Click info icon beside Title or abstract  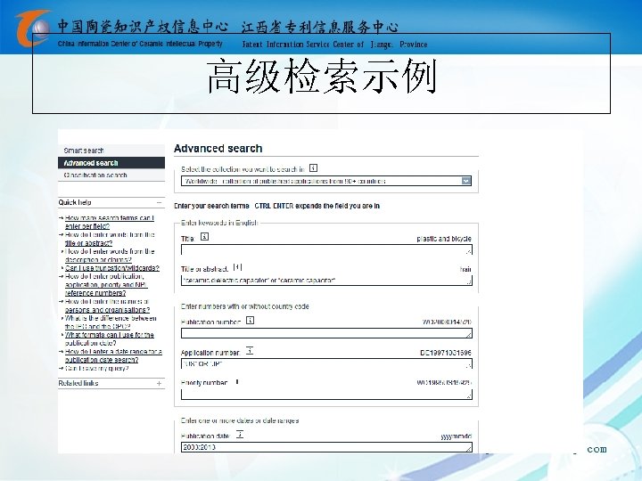237,267
